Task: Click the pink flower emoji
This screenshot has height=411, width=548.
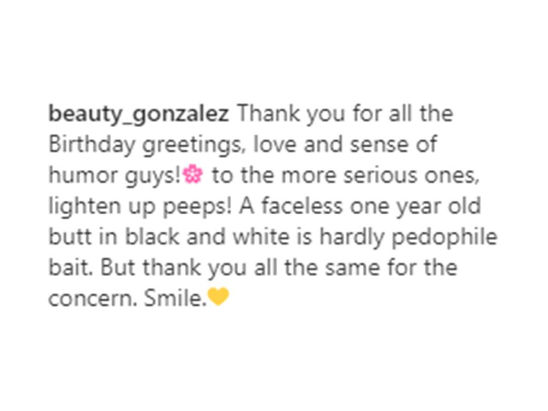Action: tap(192, 175)
